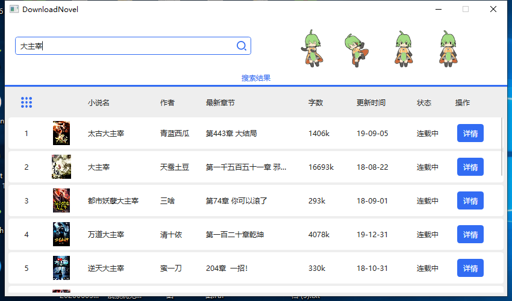
Task: Click word count 16693k
Action: [x=321, y=167]
